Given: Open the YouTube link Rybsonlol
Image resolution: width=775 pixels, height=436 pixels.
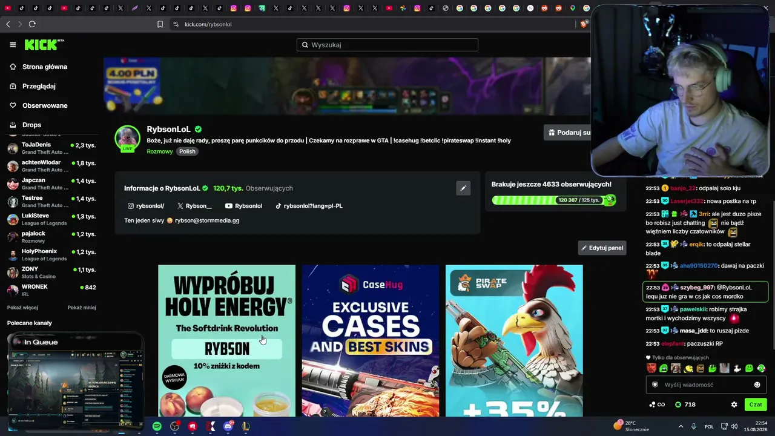Looking at the screenshot, I should (243, 206).
